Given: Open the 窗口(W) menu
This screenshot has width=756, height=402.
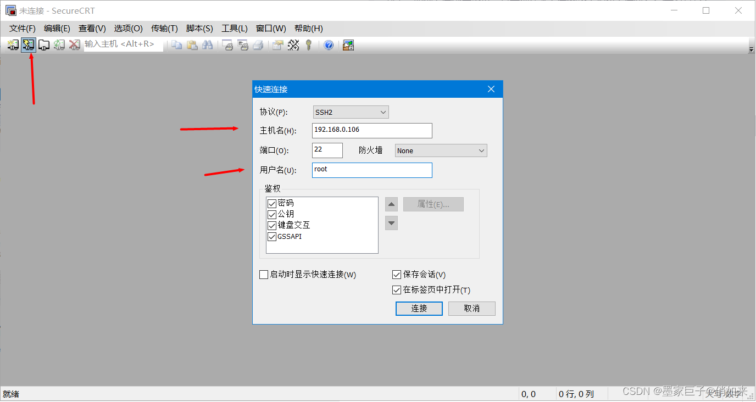Looking at the screenshot, I should [271, 29].
